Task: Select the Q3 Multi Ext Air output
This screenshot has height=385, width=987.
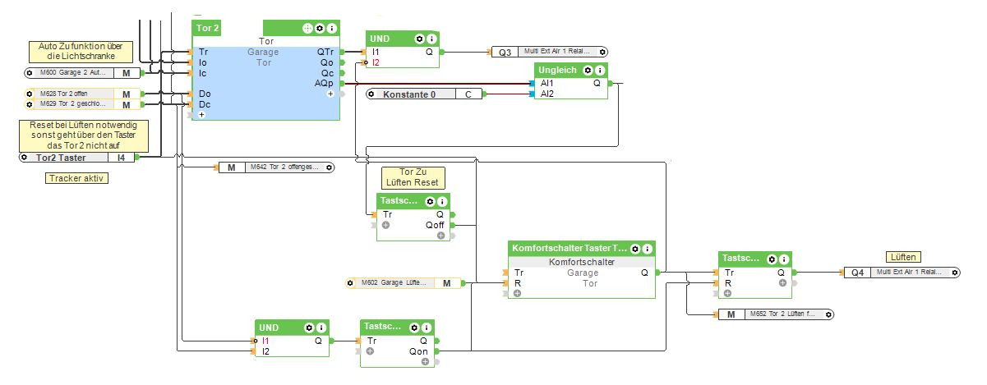Action: click(x=550, y=52)
